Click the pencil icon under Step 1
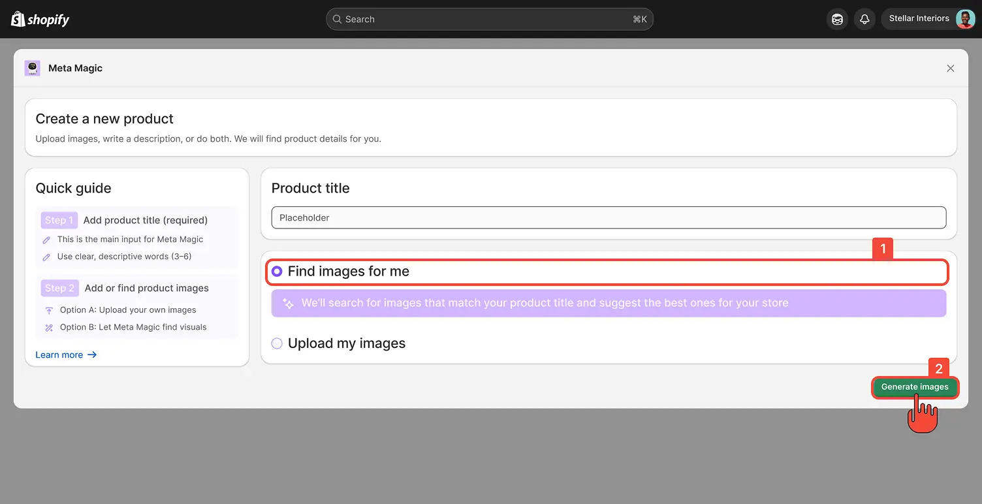 click(x=46, y=240)
